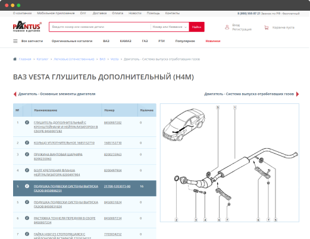Image resolution: width=310 pixels, height=239 pixels.
Task: Go to Главная breadcrumb
Action: [x=25, y=59]
